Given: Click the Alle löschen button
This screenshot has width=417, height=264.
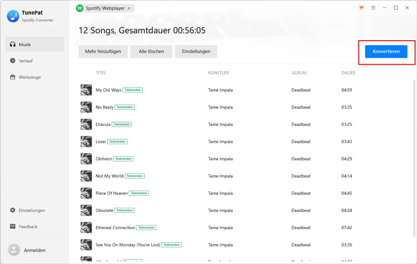Looking at the screenshot, I should pos(151,52).
